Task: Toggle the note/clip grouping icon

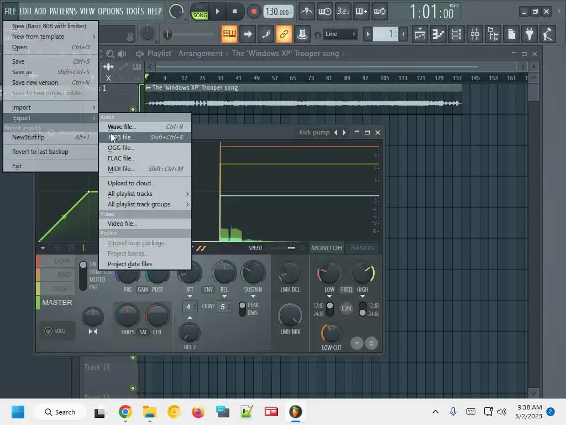Action: (x=266, y=34)
